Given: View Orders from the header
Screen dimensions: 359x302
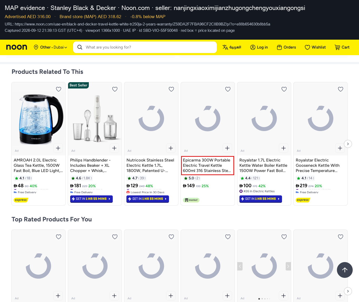Looking at the screenshot, I should click(x=286, y=47).
